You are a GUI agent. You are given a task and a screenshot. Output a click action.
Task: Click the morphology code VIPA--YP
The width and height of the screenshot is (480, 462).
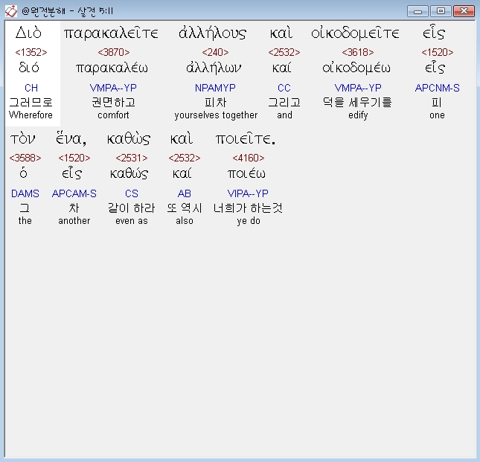(x=248, y=193)
